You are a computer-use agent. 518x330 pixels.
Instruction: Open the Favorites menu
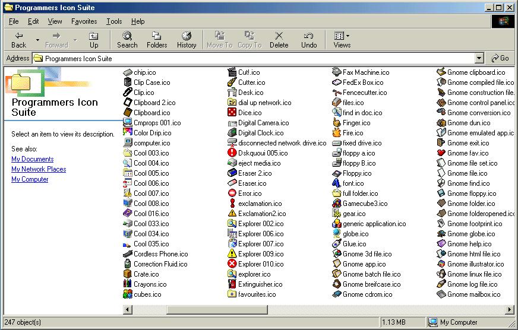[84, 21]
